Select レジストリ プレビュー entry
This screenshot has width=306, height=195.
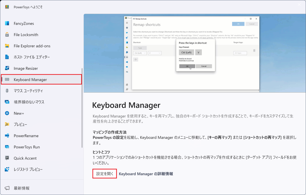(41, 169)
